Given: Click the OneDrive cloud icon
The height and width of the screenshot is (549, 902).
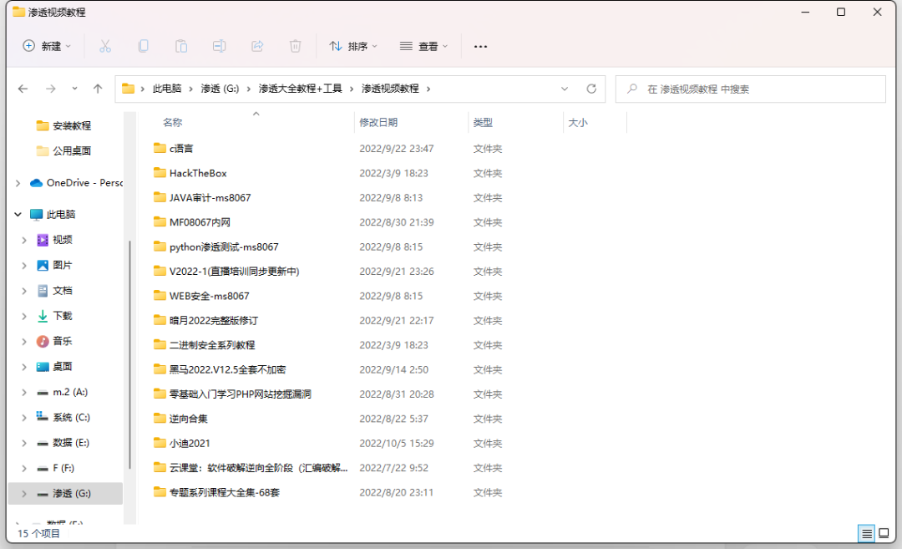Looking at the screenshot, I should pos(36,182).
